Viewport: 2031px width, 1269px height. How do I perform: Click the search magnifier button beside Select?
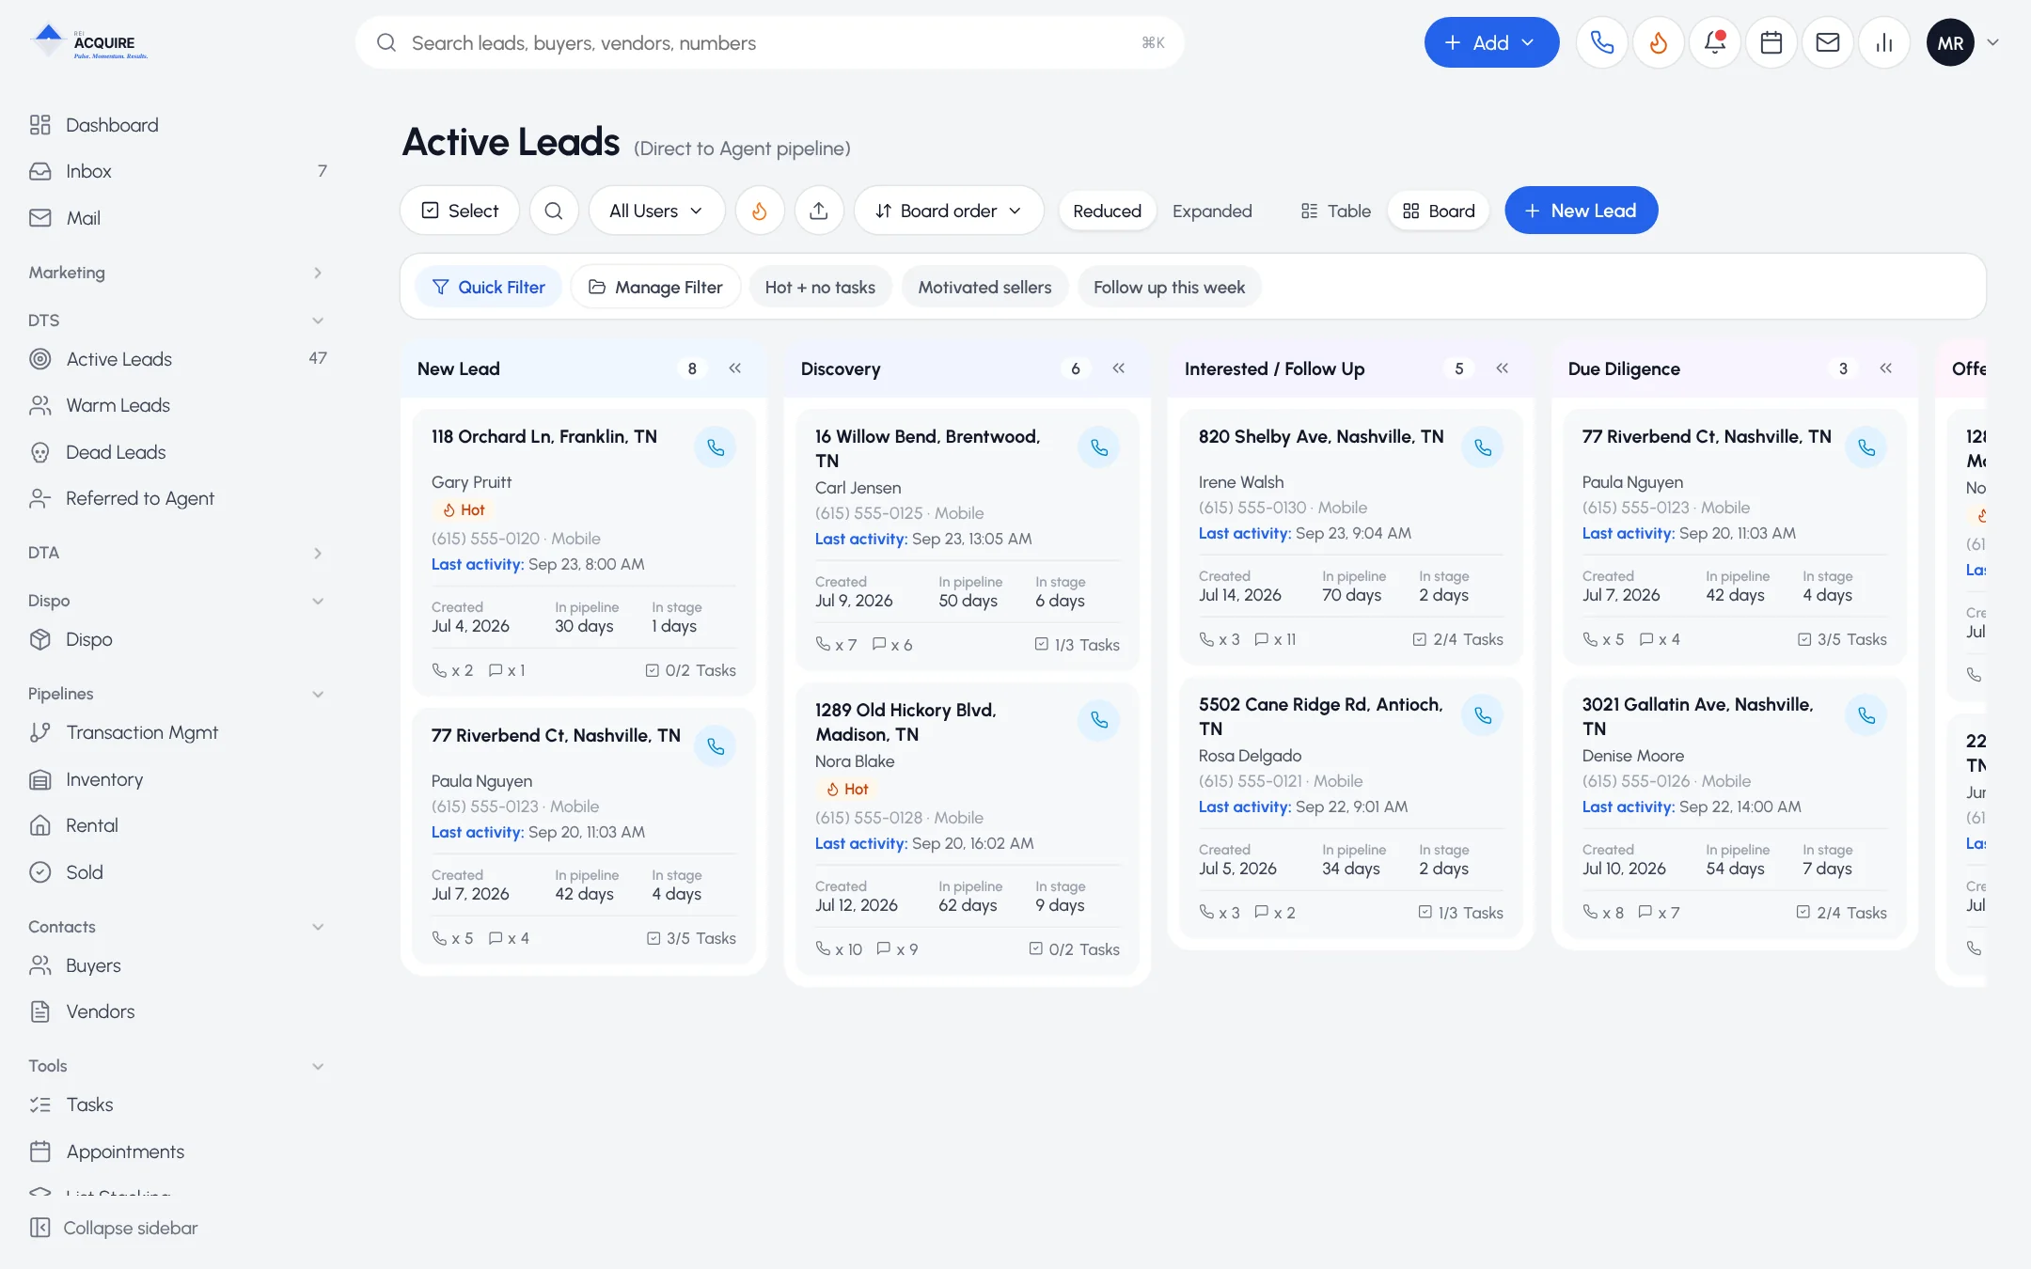[554, 211]
